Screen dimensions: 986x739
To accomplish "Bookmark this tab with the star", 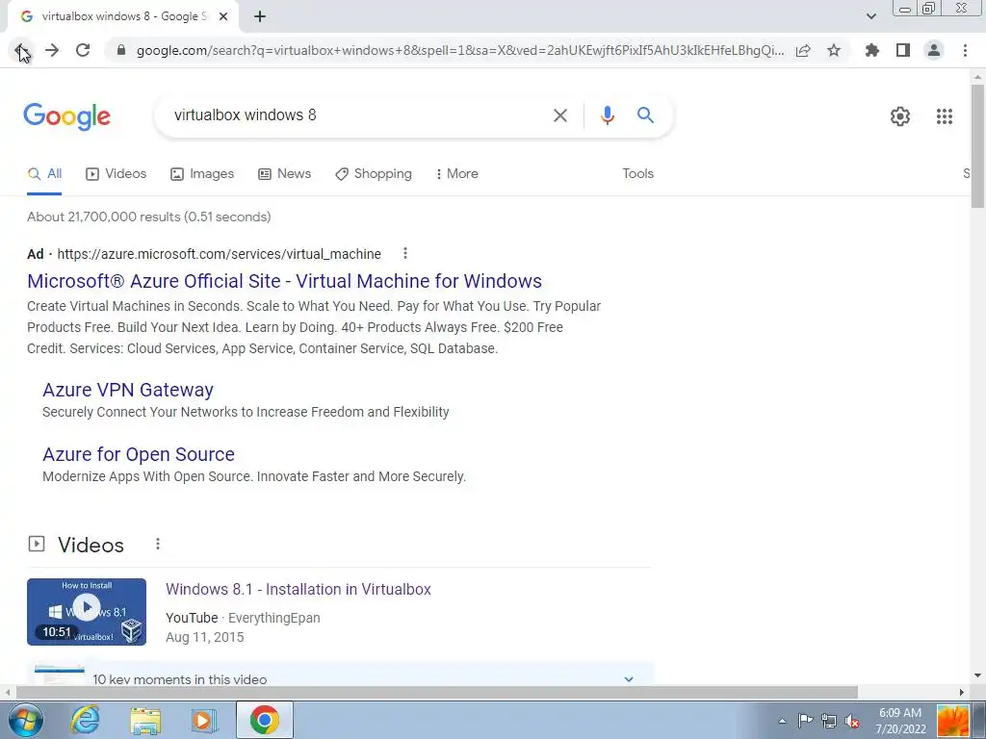I will click(x=834, y=50).
